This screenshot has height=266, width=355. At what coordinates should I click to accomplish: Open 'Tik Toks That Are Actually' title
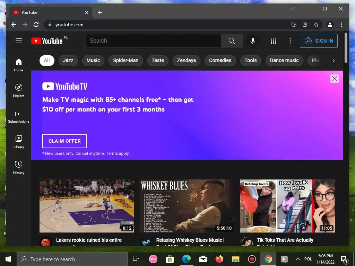point(285,240)
